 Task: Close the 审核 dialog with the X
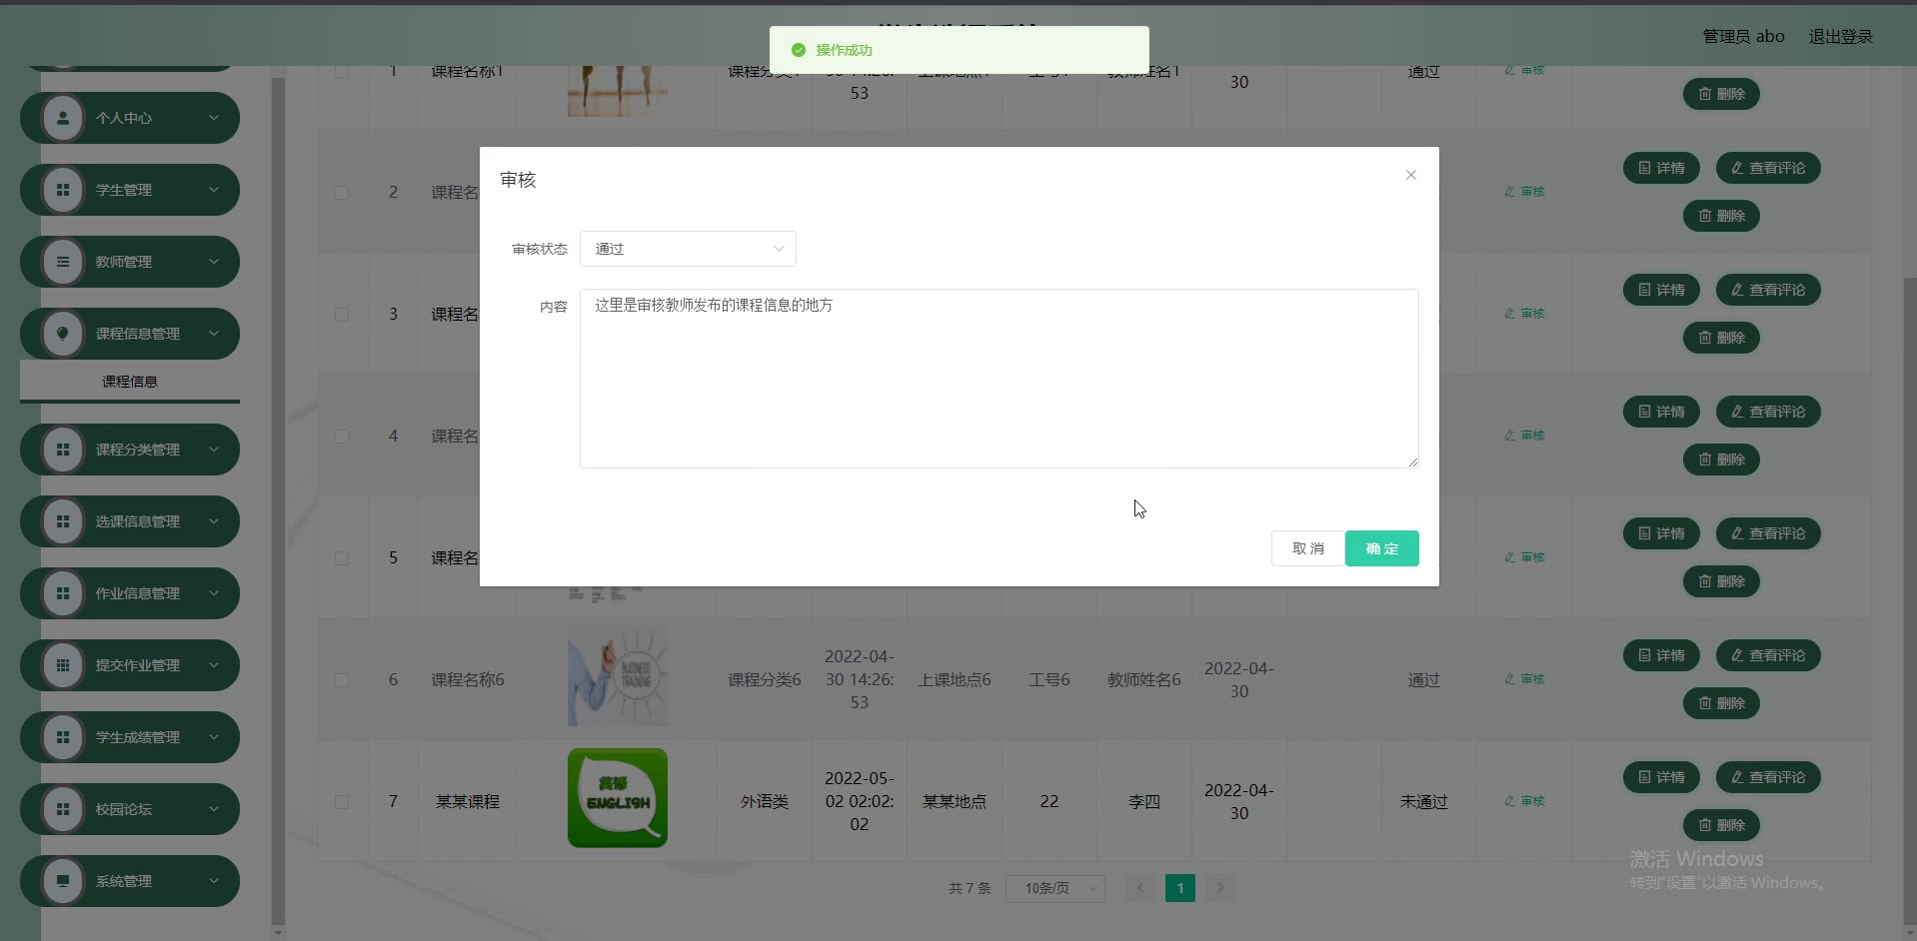[1411, 175]
